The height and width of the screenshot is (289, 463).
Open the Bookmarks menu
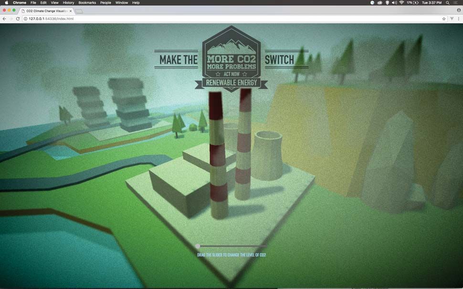tap(87, 3)
